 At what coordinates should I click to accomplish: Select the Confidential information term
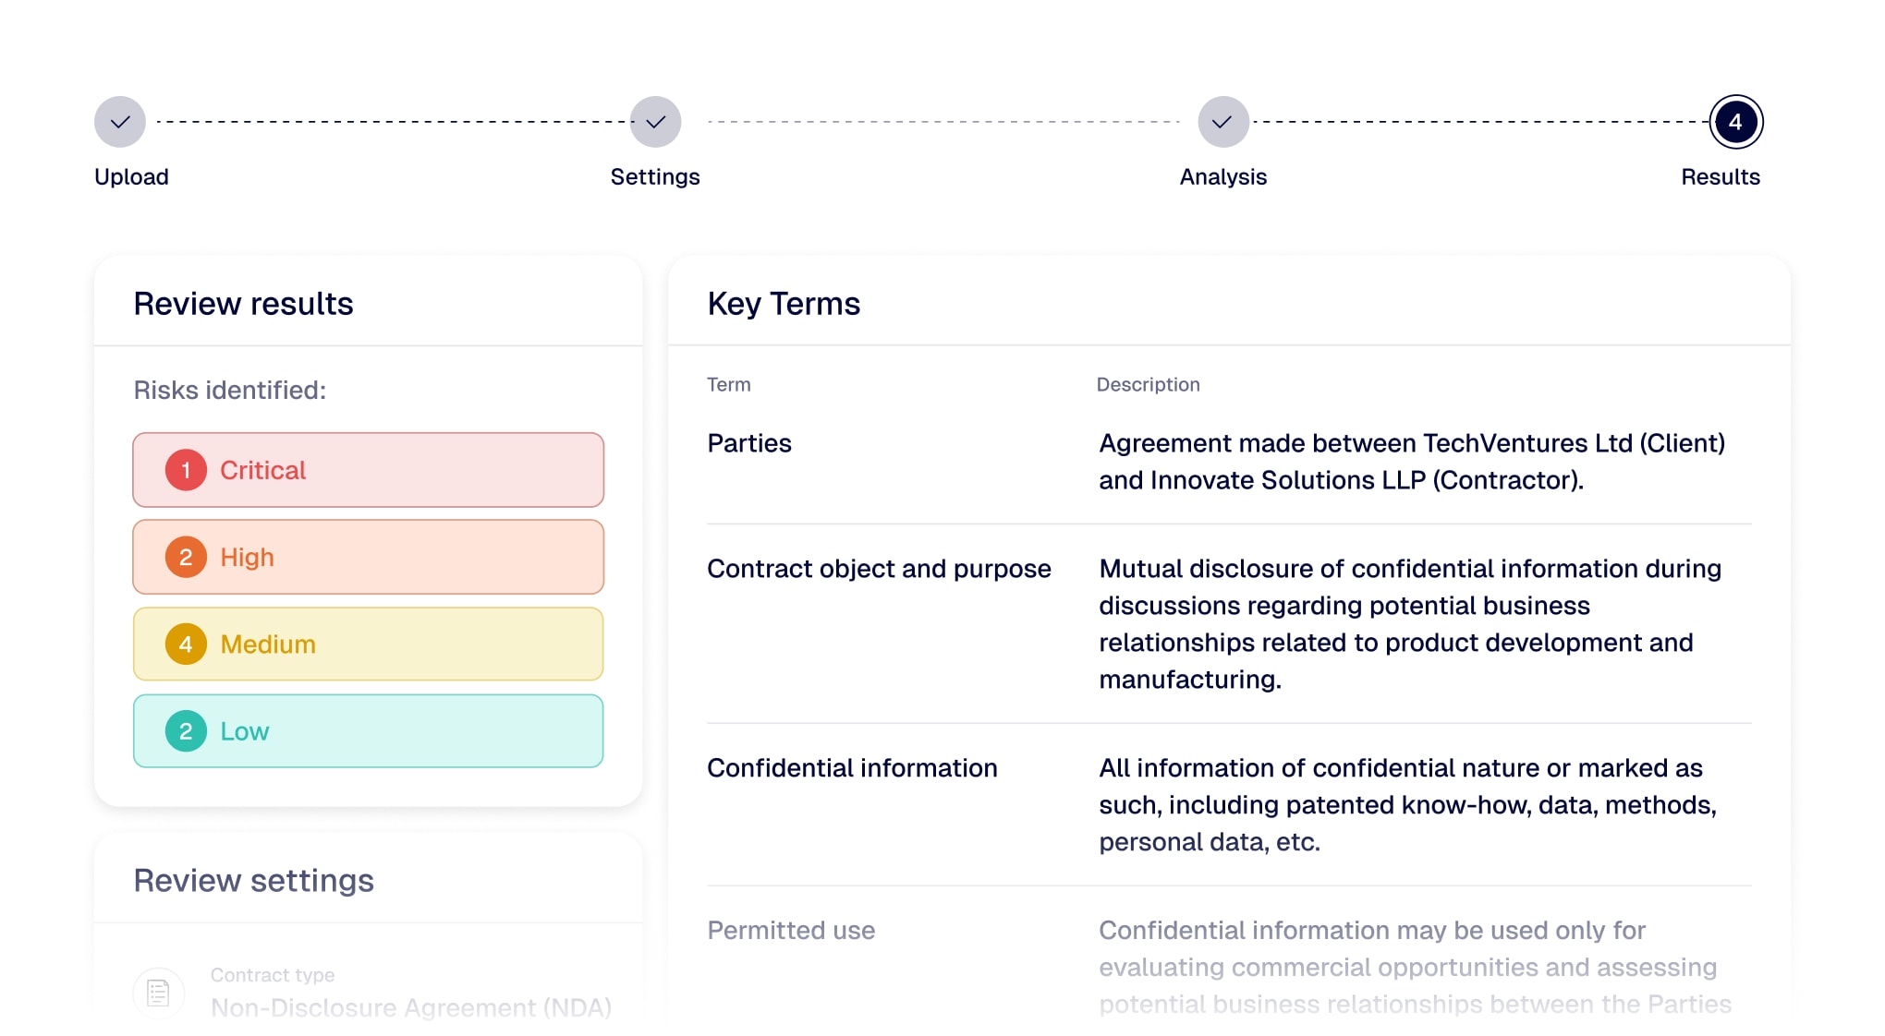(852, 768)
